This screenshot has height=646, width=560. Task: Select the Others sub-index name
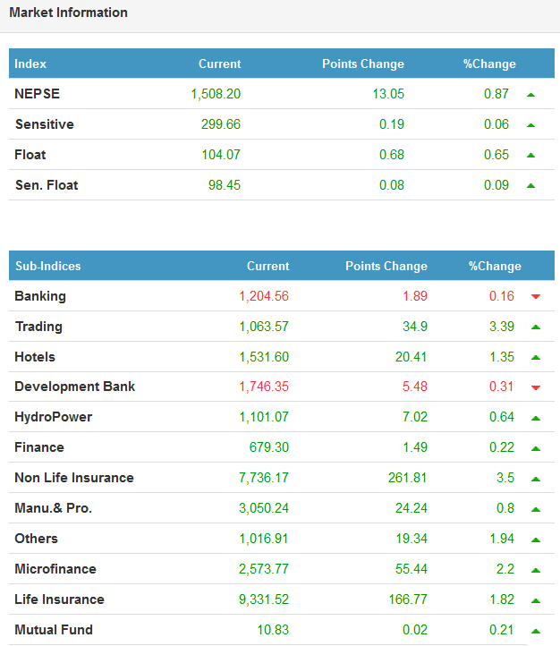coord(37,539)
